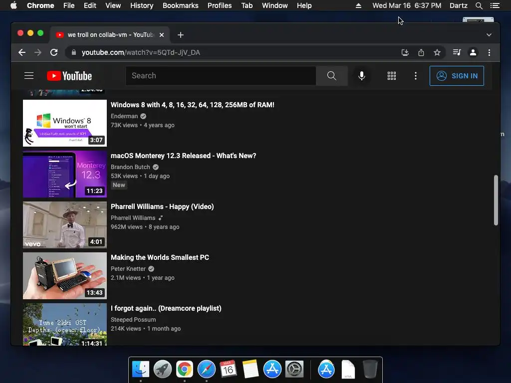Viewport: 511px width, 383px height.
Task: Click the YouTube search input field
Action: [221, 76]
